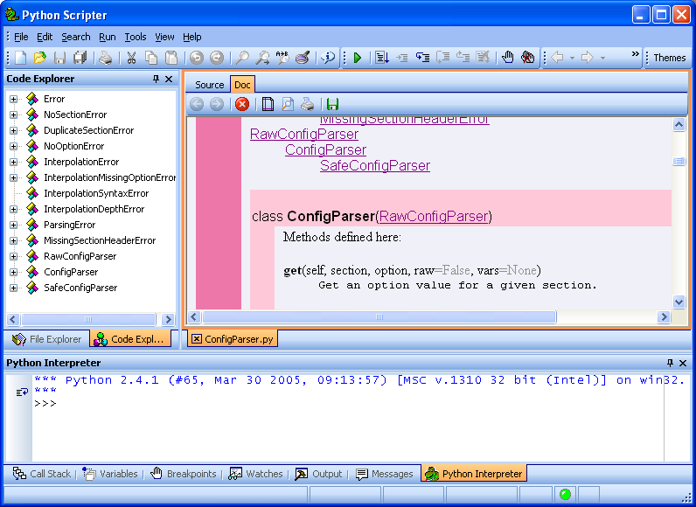This screenshot has height=507, width=696.
Task: Follow the RawConfigParser link in class heading
Action: tap(434, 217)
